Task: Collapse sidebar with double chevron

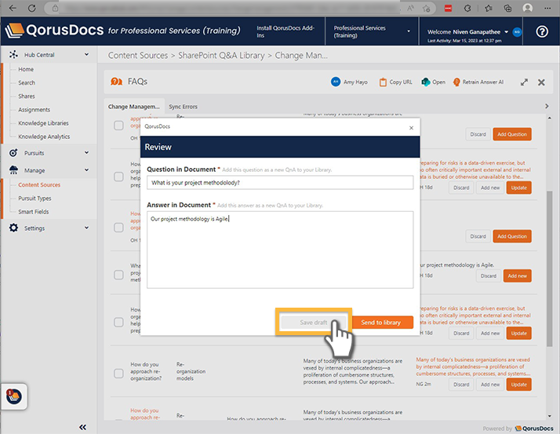Action: (82, 427)
